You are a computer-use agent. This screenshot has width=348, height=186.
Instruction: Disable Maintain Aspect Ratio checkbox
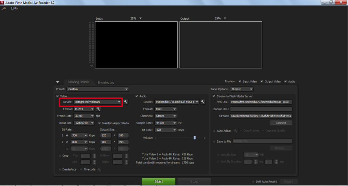pos(99,123)
